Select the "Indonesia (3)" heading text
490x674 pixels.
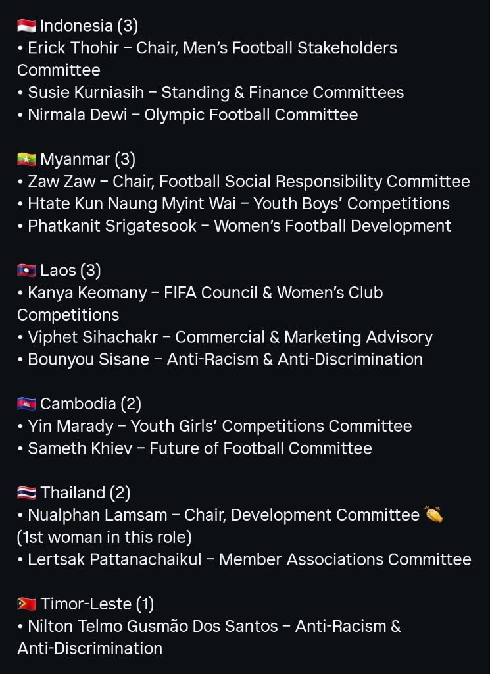click(x=89, y=26)
